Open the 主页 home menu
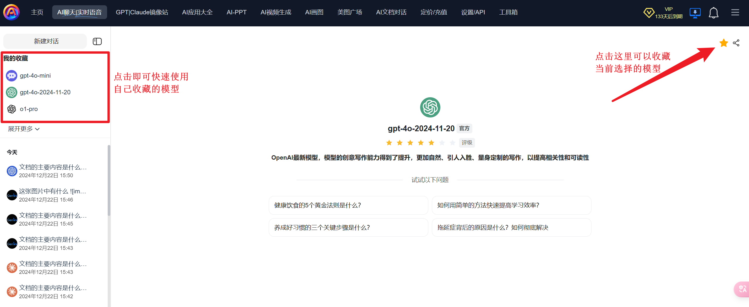Screen dimensions: 749x307 [x=37, y=12]
